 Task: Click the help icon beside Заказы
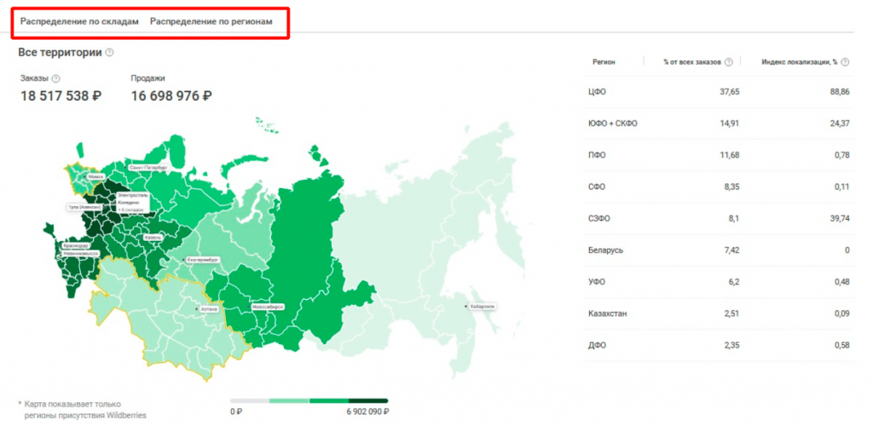[55, 78]
